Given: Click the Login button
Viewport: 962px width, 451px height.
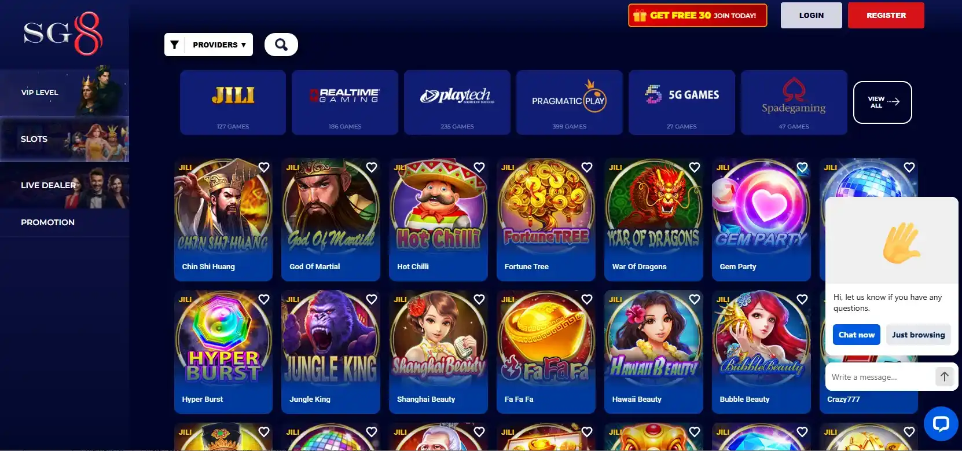Looking at the screenshot, I should [x=811, y=16].
